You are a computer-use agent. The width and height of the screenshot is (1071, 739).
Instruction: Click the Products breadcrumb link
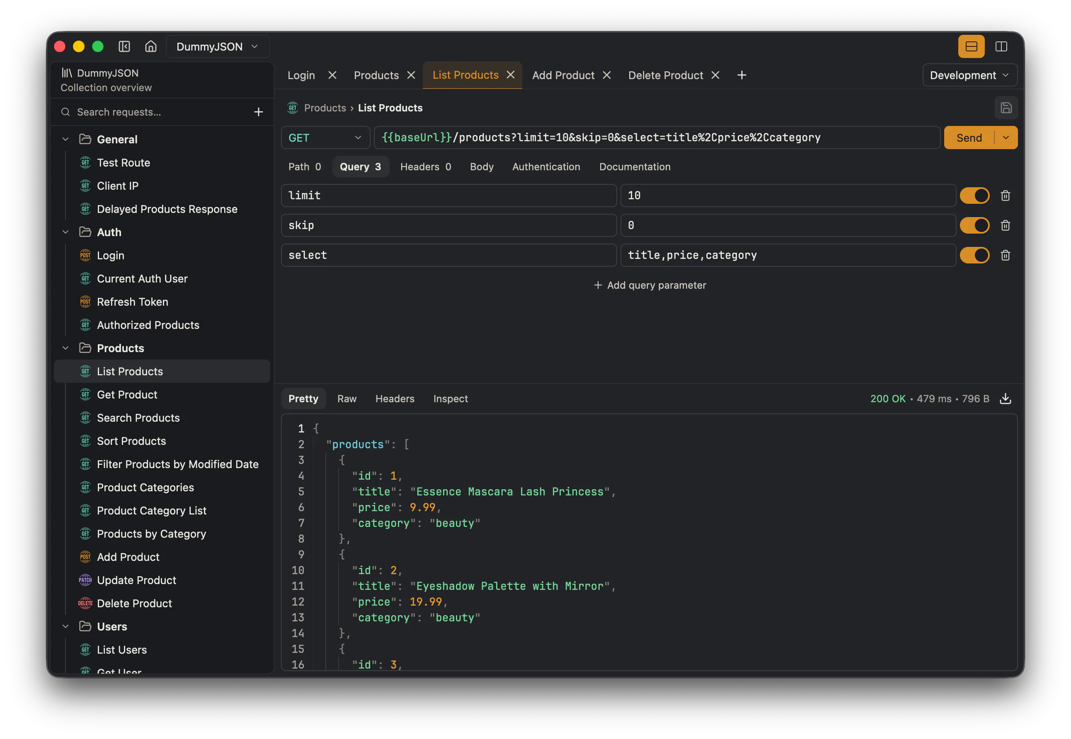pyautogui.click(x=325, y=108)
